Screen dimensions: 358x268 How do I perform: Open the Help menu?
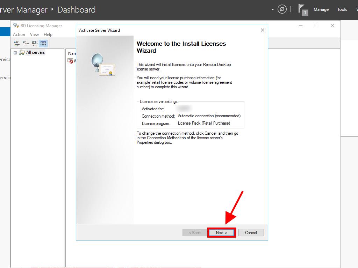coord(48,35)
